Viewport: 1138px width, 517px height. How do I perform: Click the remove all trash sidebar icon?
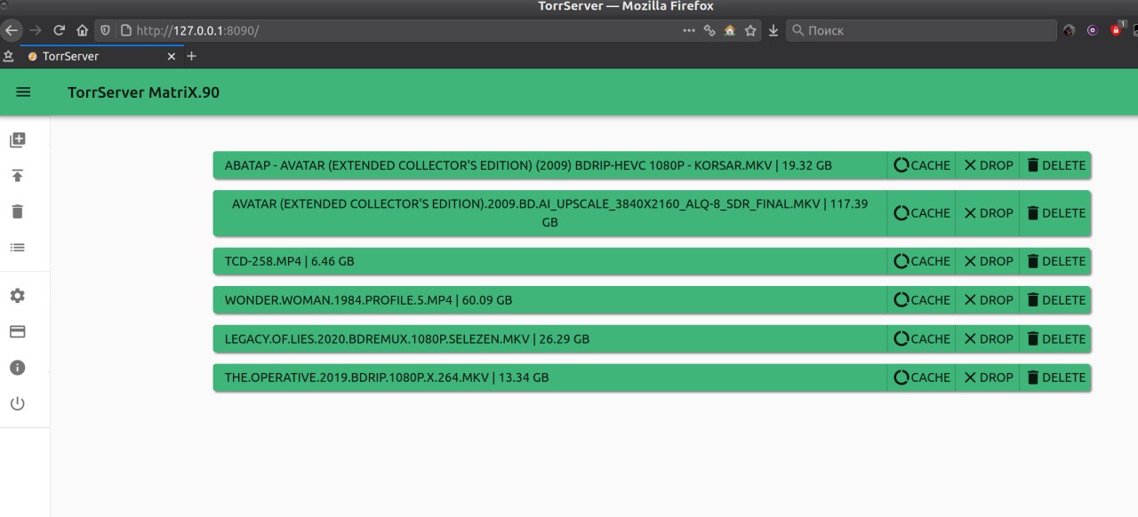[18, 211]
